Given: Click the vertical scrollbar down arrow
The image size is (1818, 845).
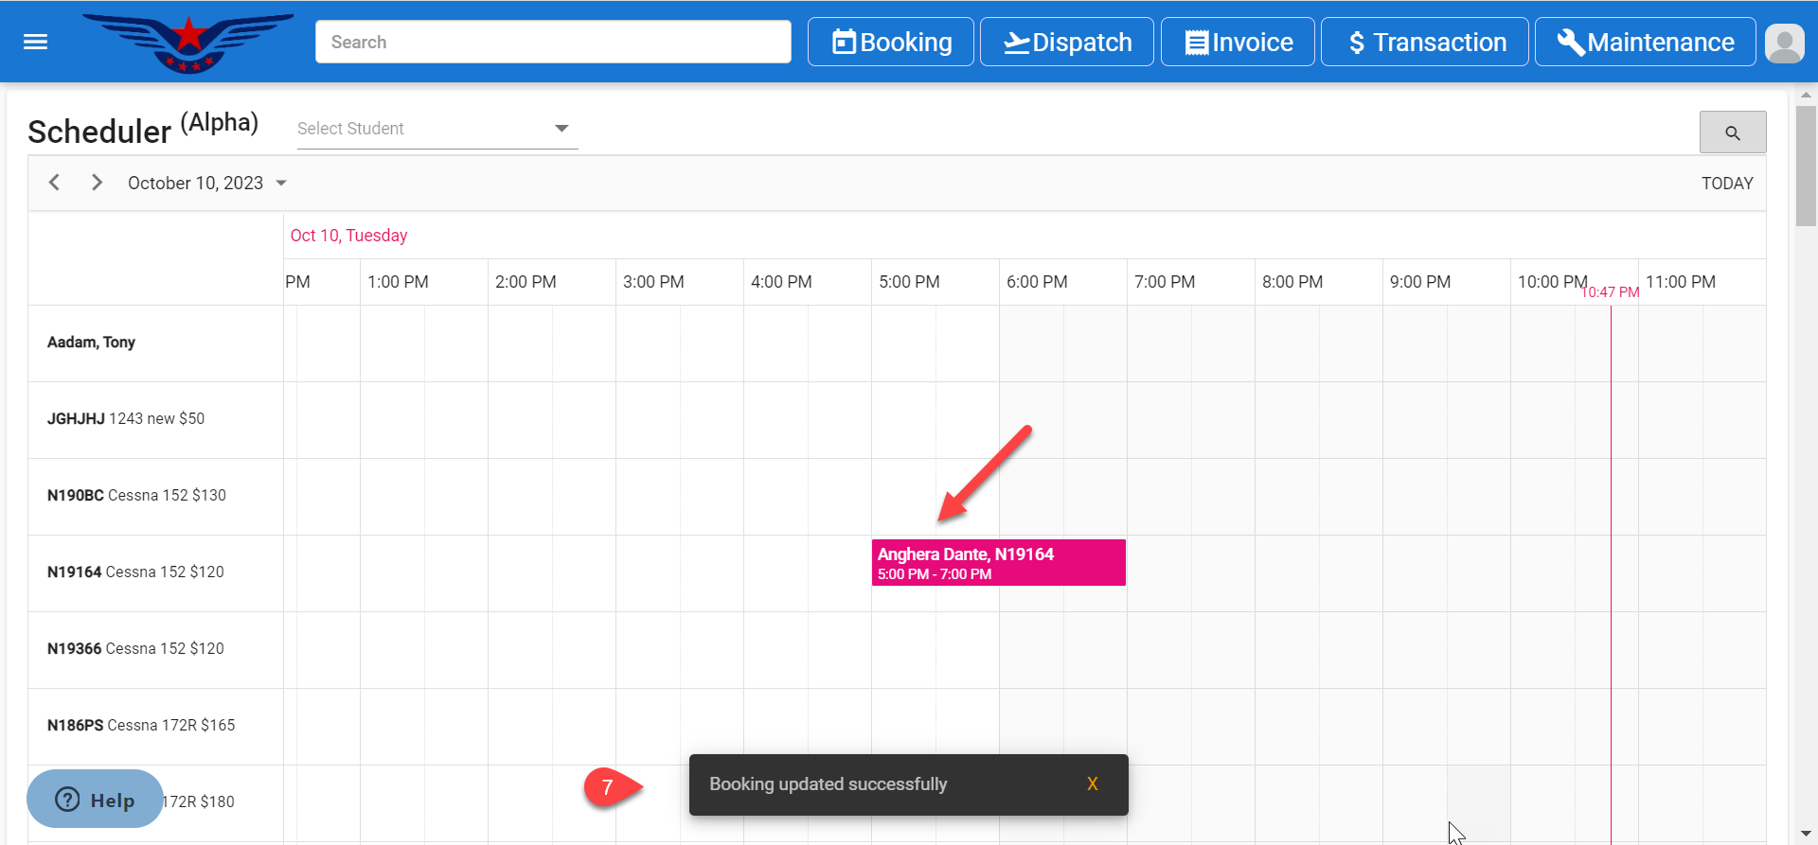Looking at the screenshot, I should [x=1806, y=834].
